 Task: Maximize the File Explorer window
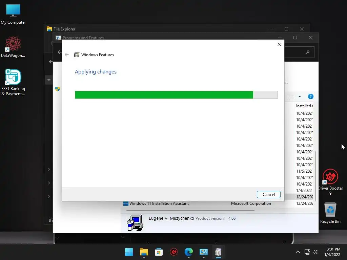[x=286, y=29]
